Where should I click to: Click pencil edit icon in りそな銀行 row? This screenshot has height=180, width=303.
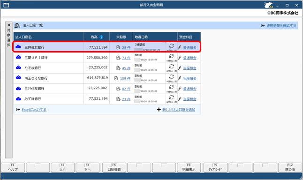[x=180, y=68]
